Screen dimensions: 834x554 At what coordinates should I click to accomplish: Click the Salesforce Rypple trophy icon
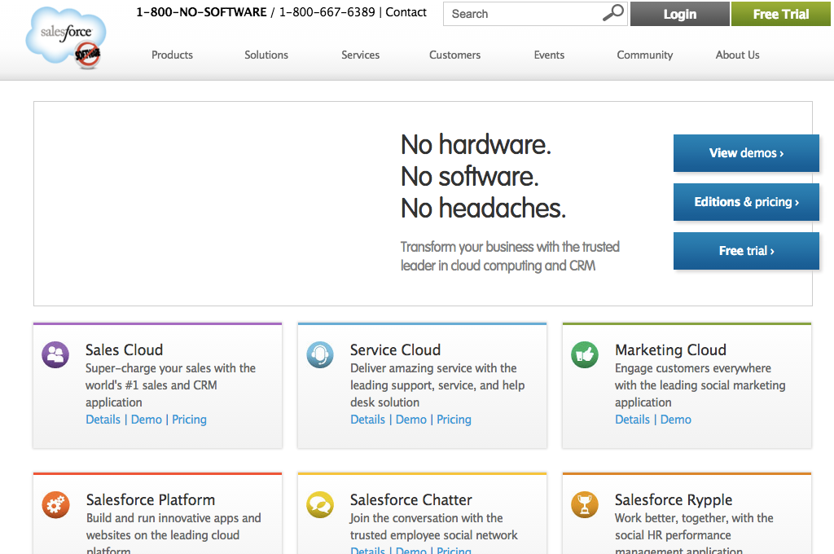tap(585, 505)
